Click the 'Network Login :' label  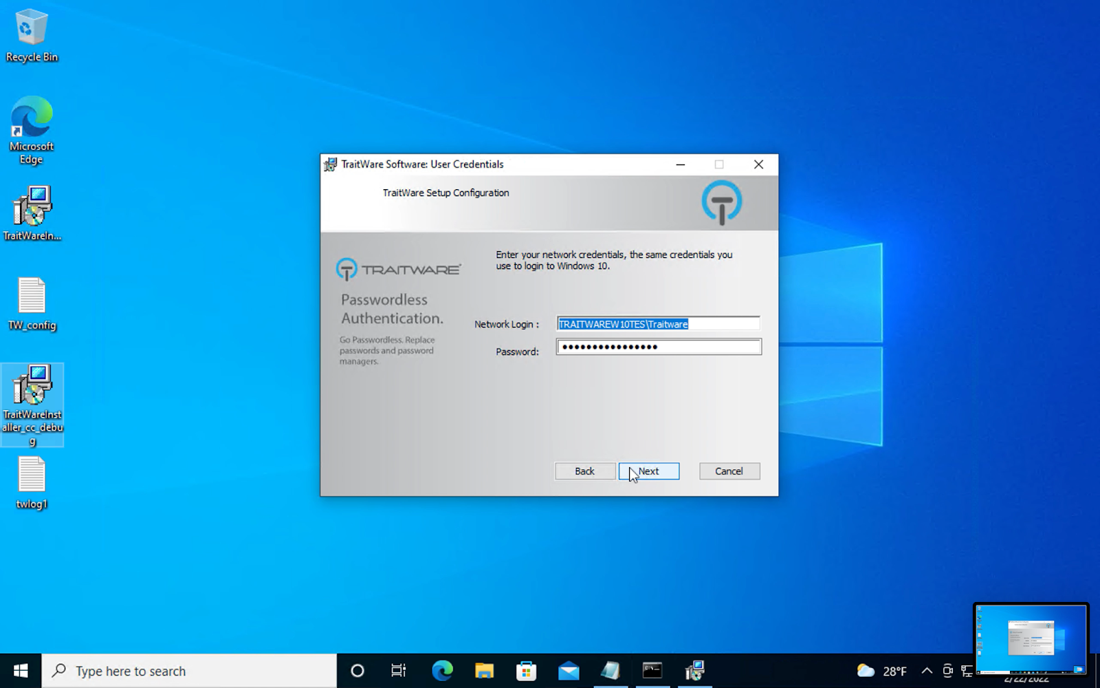507,324
